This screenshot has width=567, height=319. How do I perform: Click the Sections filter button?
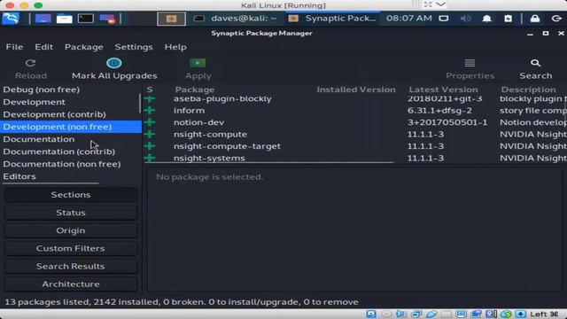point(71,195)
